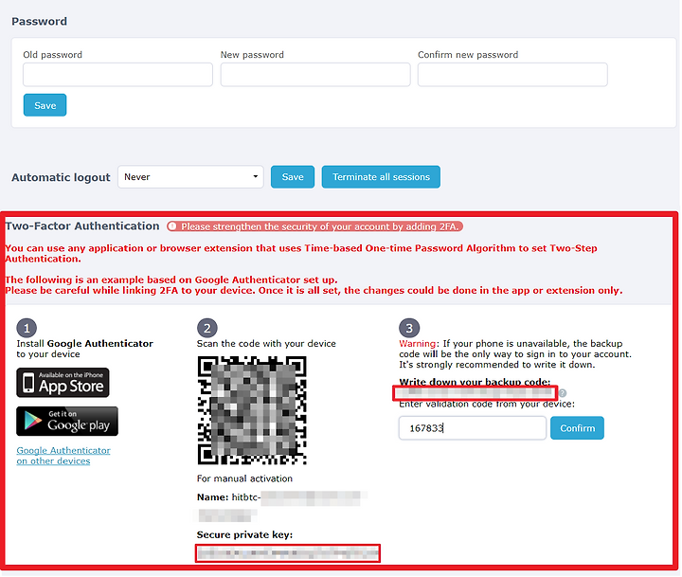This screenshot has height=577, width=682.
Task: Click the help question mark beside backup code
Action: click(563, 393)
